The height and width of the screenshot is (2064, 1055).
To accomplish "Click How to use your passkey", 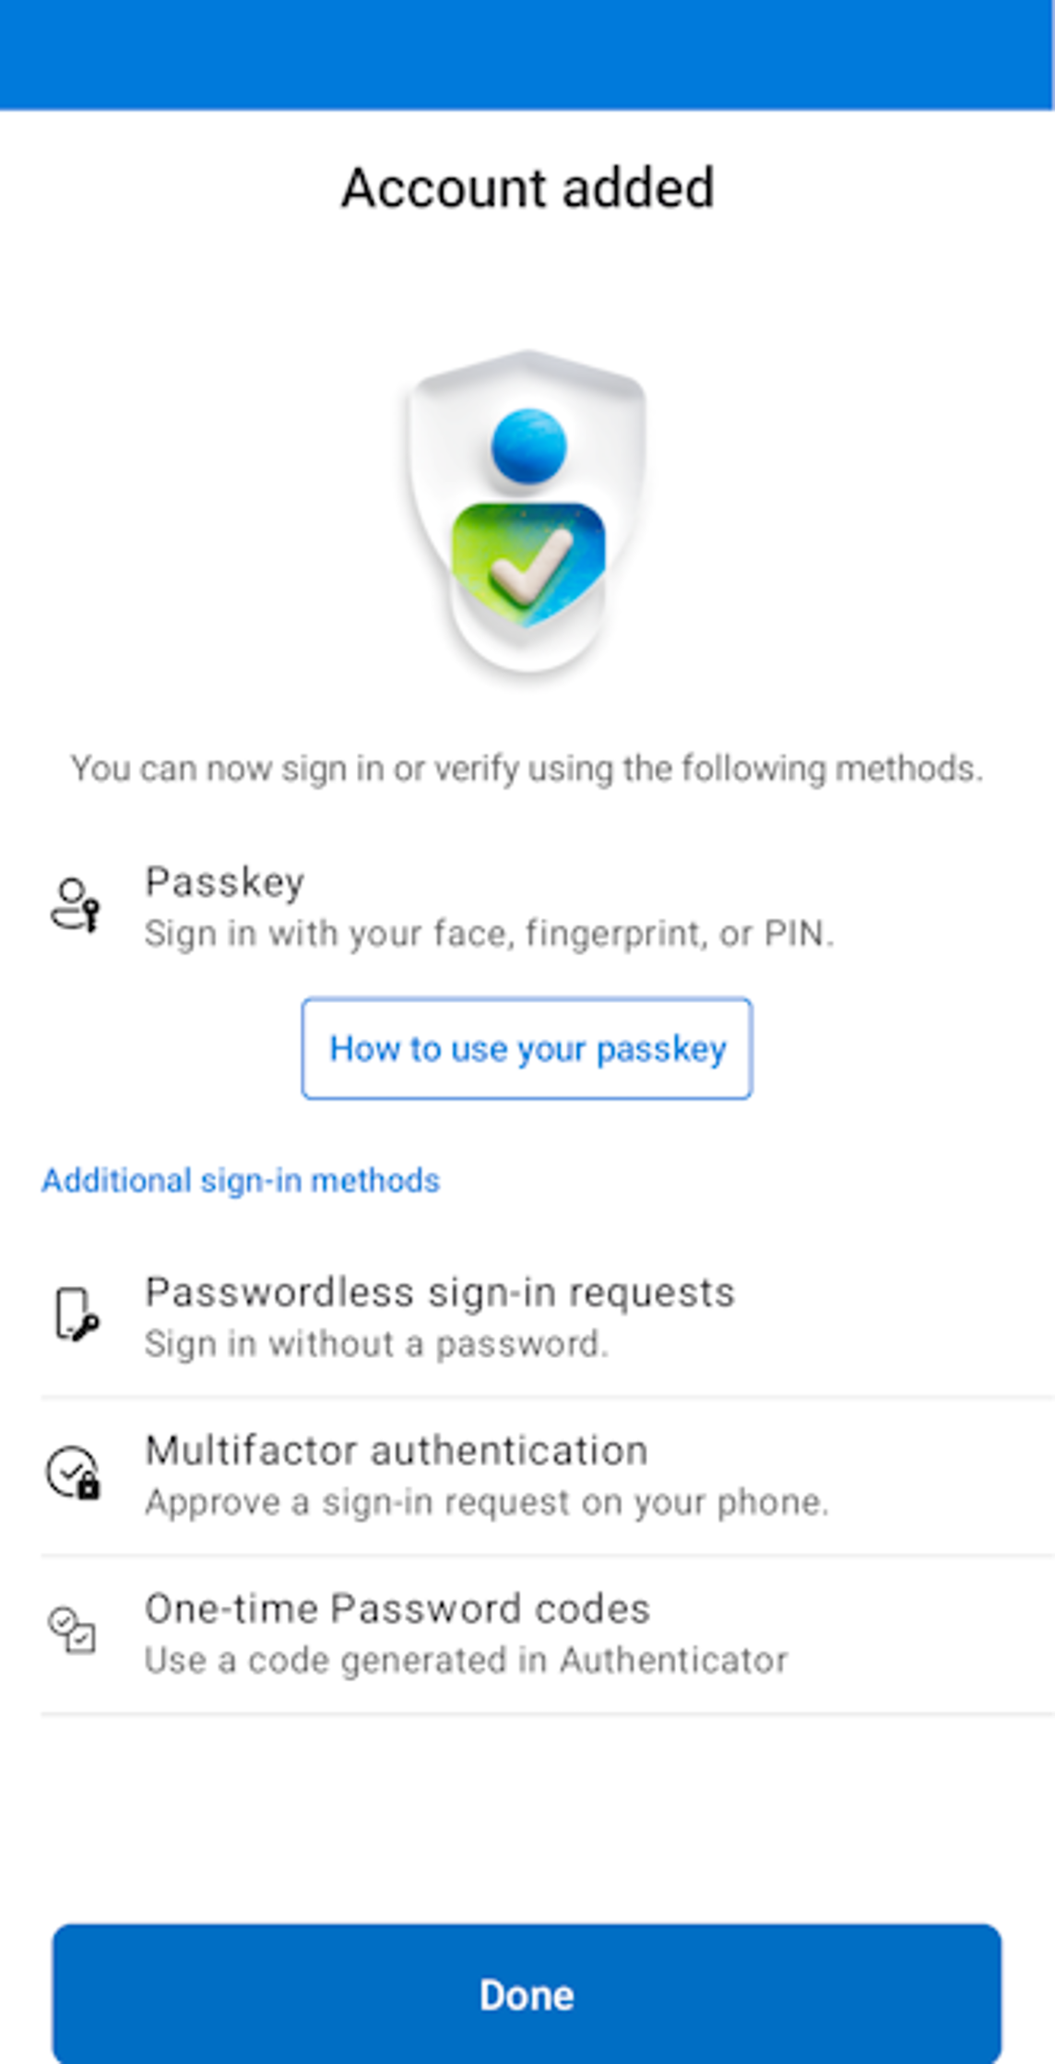I will pos(527,1048).
